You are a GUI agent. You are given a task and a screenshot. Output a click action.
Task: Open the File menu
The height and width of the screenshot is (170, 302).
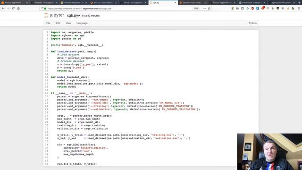tap(48, 23)
